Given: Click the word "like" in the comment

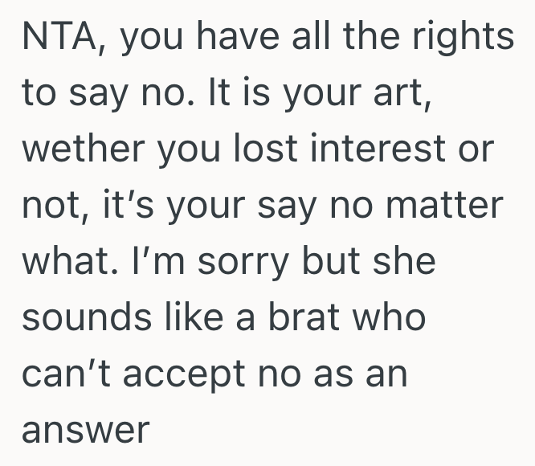Looking at the screenshot, I should click(202, 320).
